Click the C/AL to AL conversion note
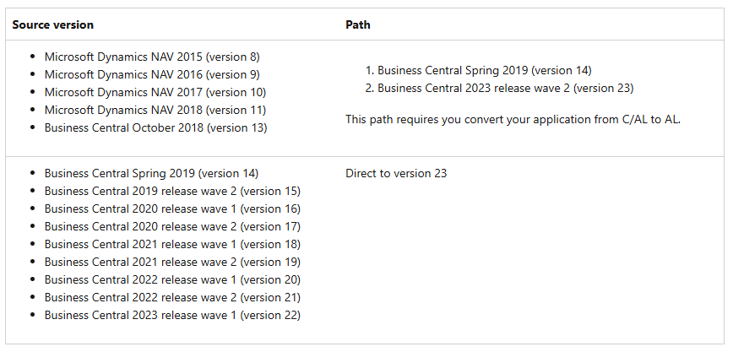The height and width of the screenshot is (352, 733). click(513, 119)
